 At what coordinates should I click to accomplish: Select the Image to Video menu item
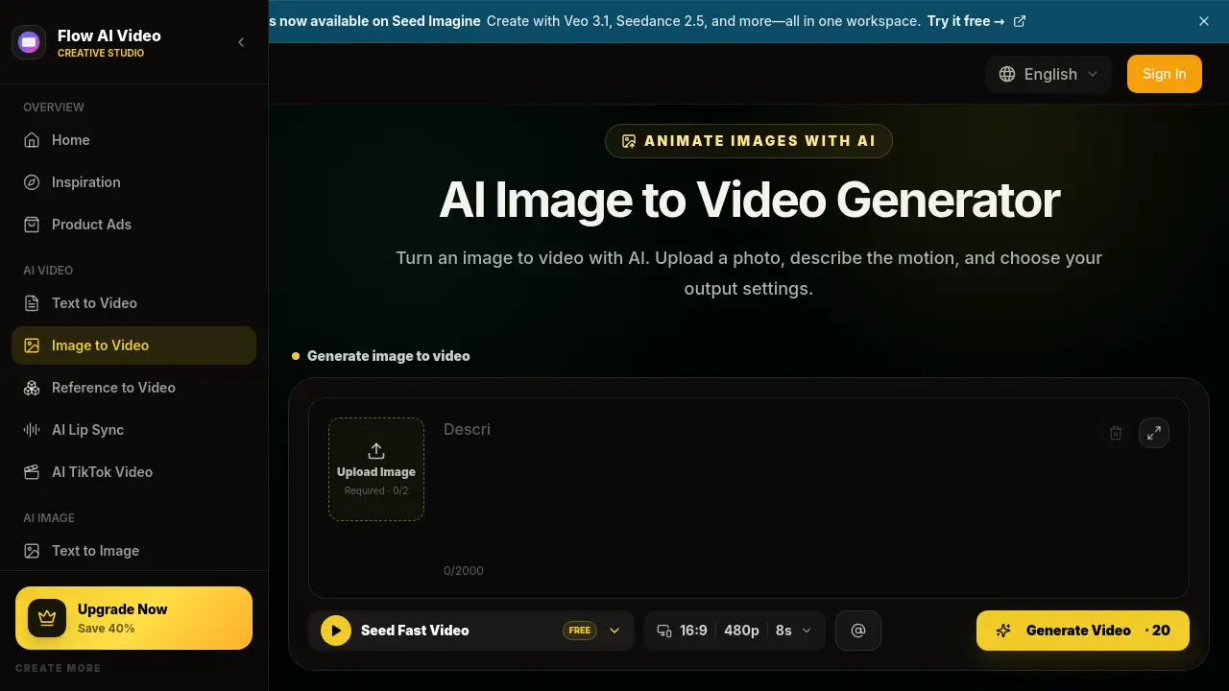133,345
